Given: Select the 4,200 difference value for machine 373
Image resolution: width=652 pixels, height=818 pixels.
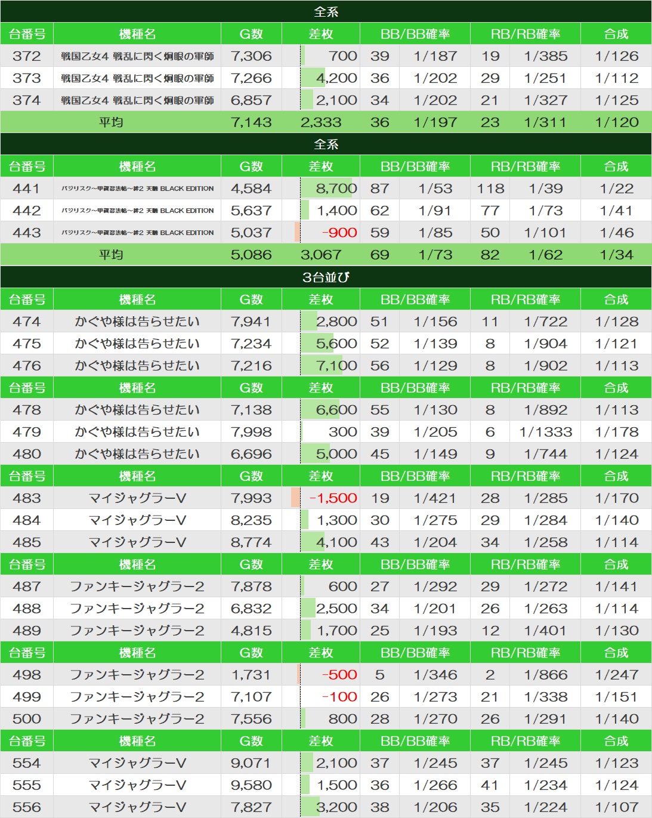Looking at the screenshot, I should [x=336, y=78].
